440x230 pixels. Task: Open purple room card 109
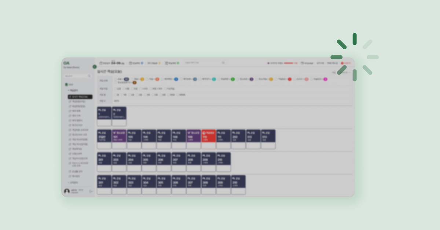(x=194, y=139)
